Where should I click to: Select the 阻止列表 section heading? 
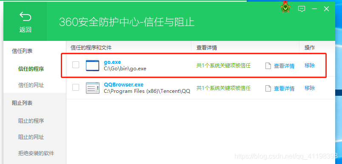coord(22,103)
